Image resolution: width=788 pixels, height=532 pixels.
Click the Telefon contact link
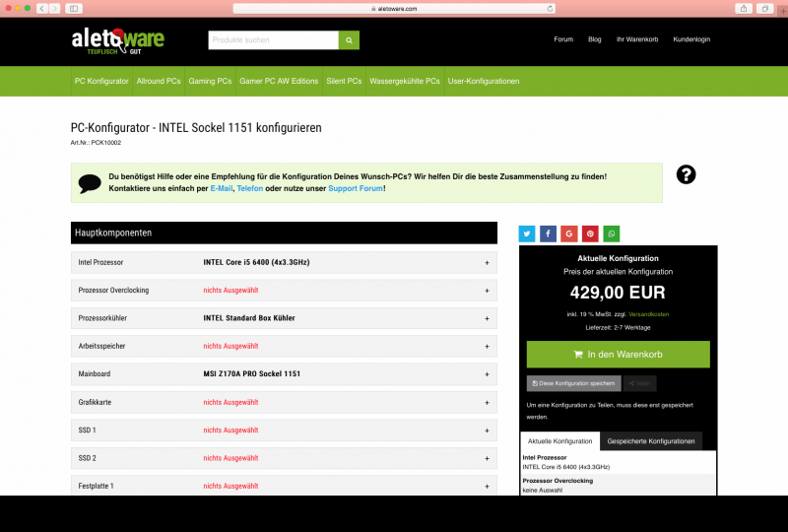[250, 188]
